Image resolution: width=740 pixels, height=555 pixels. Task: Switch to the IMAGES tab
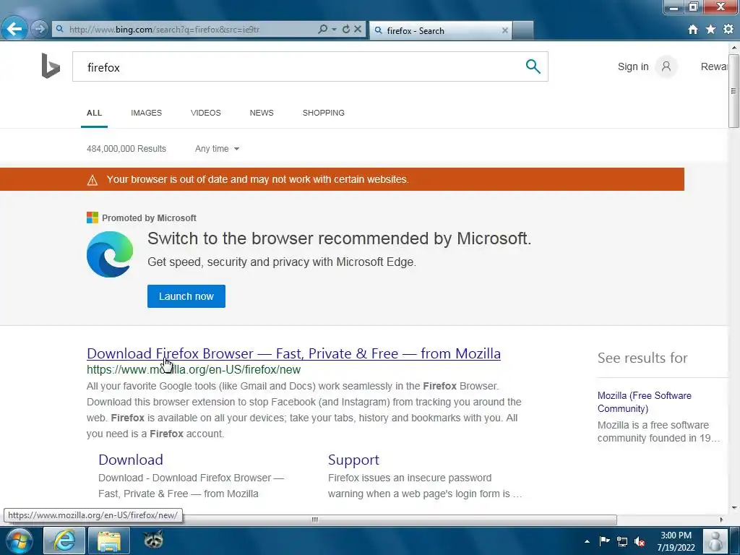[x=146, y=113]
